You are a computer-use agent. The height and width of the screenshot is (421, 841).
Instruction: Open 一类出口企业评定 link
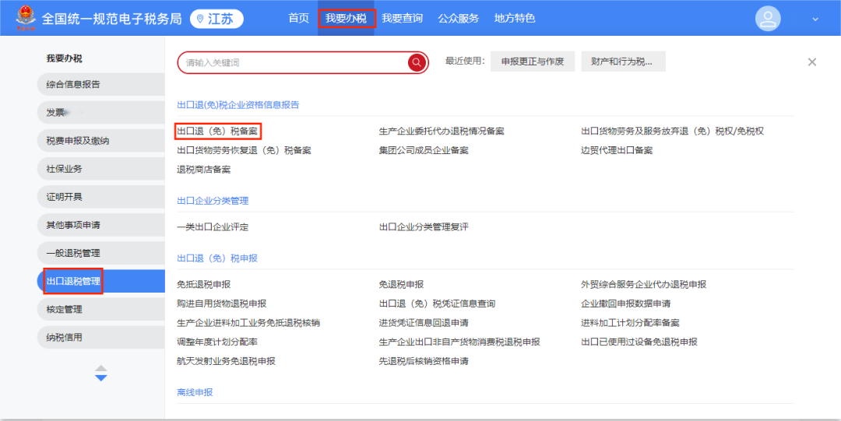tap(213, 227)
